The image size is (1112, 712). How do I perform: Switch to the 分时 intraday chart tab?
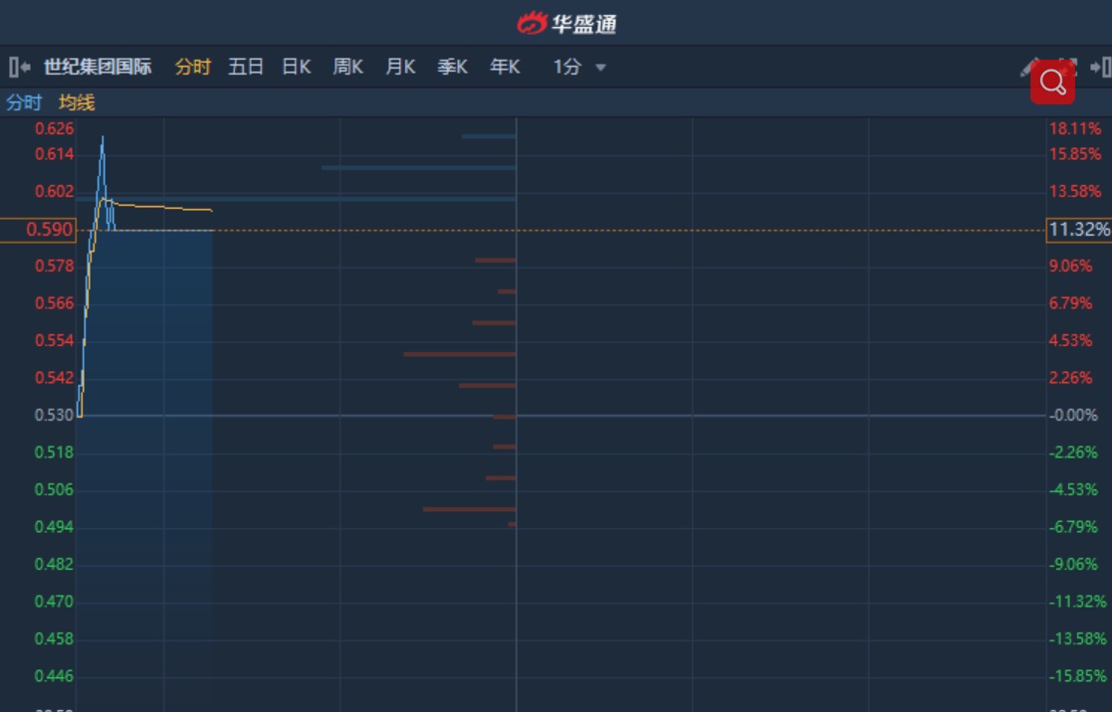pos(193,68)
